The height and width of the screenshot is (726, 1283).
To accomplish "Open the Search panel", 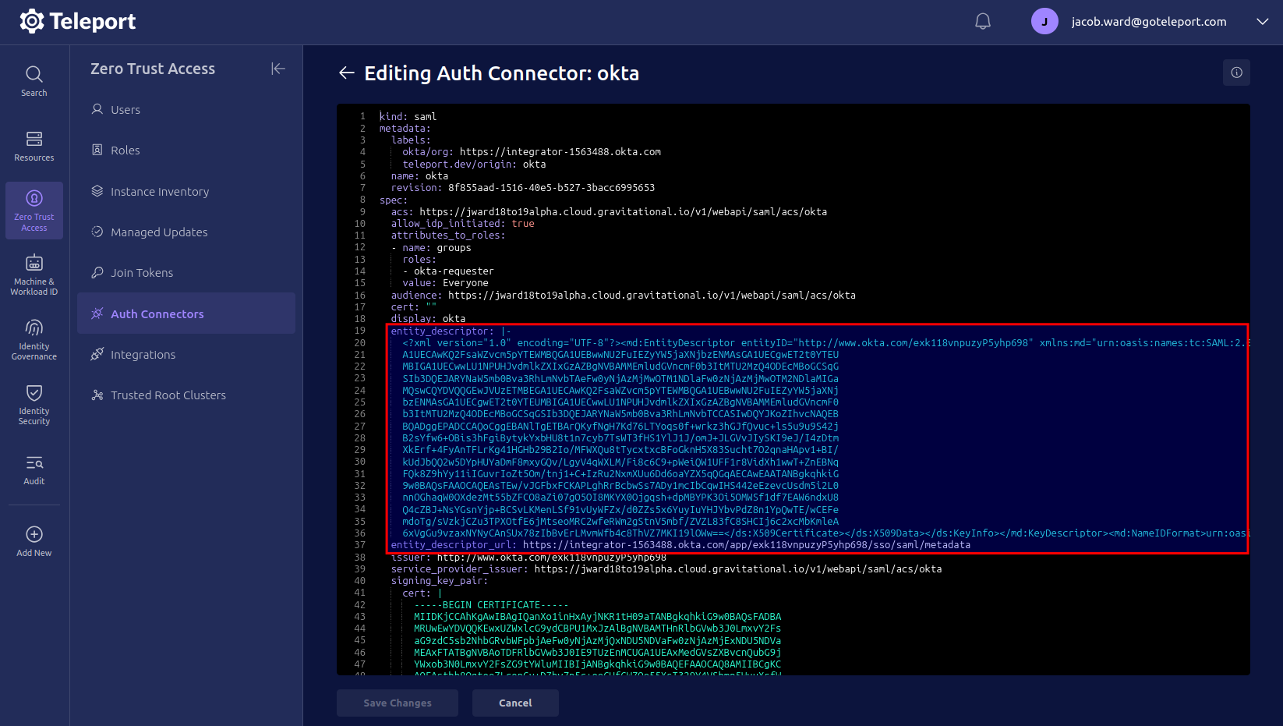I will 34,80.
